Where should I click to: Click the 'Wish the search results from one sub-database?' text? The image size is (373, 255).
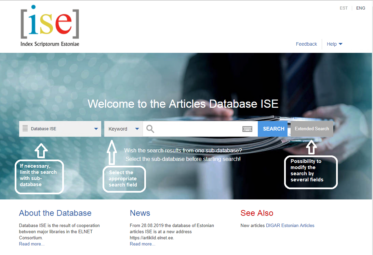tap(183, 150)
